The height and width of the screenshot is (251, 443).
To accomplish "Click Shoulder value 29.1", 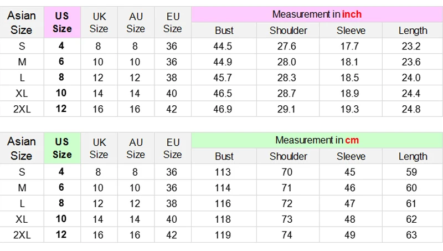I will pos(286,109).
